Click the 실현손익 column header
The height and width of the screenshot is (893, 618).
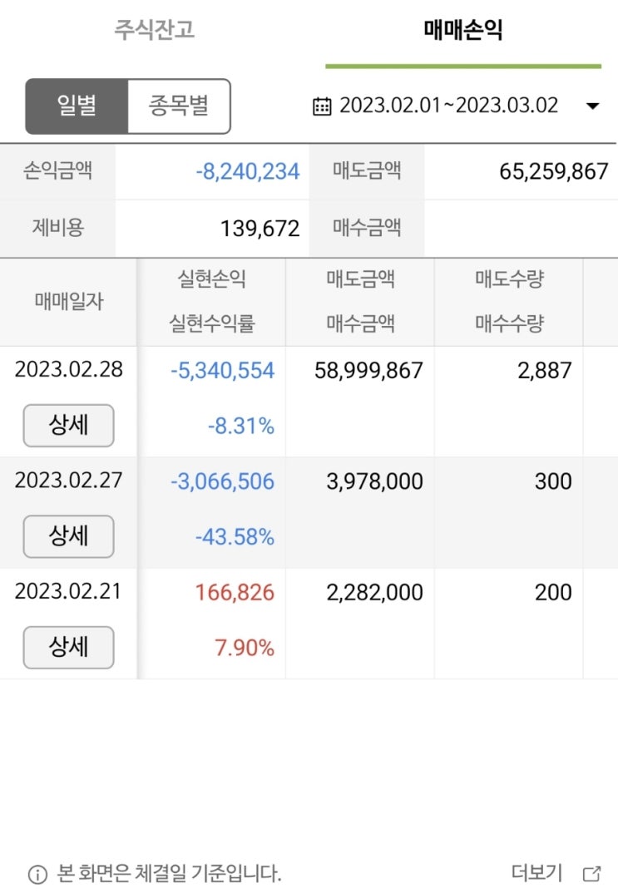pos(211,279)
